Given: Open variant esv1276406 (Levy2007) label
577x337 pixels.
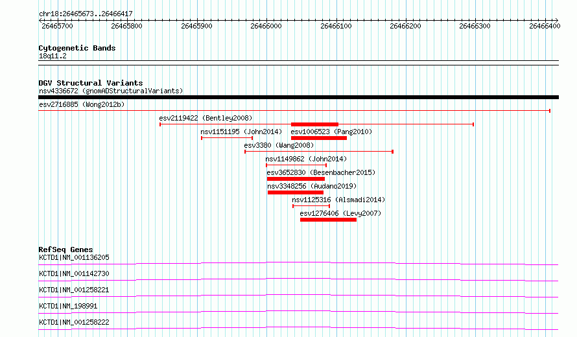Looking at the screenshot, I should pos(340,213).
